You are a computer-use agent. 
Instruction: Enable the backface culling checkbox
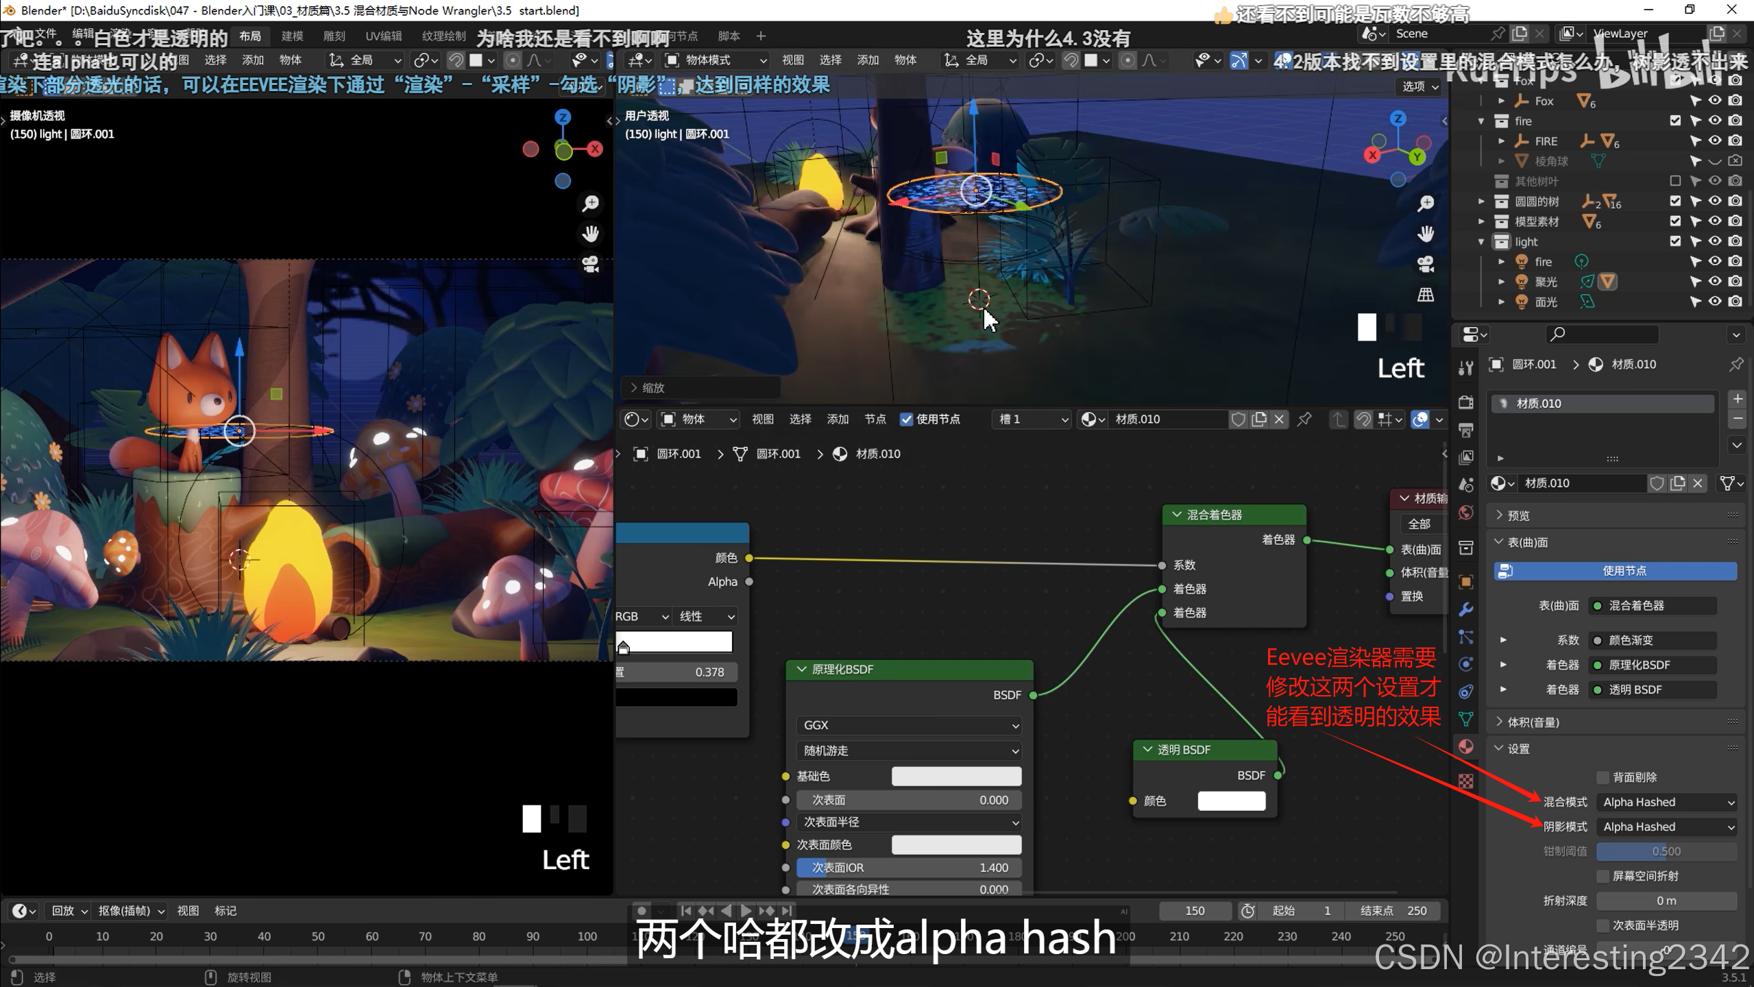coord(1603,777)
